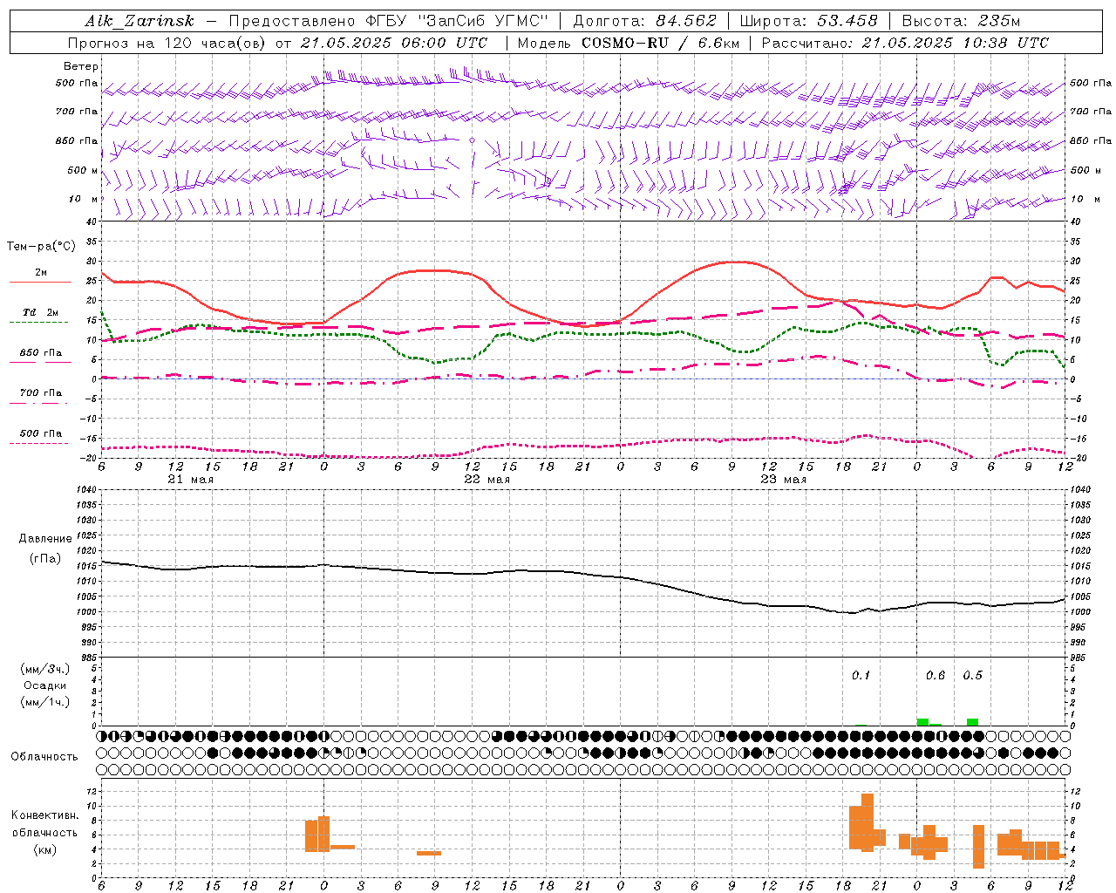Click the Облачность cloudiness label
The height and width of the screenshot is (893, 1116).
pyautogui.click(x=44, y=757)
